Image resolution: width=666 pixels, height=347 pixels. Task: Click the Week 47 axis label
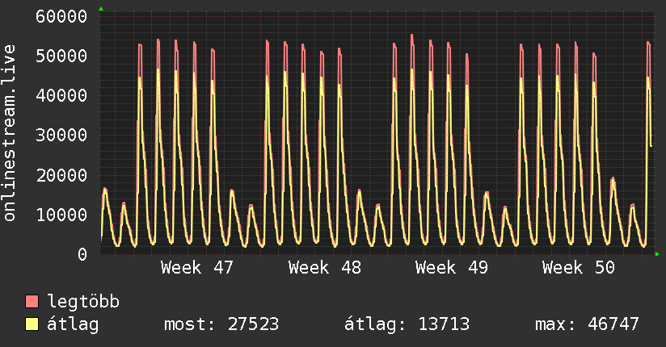[x=197, y=268]
